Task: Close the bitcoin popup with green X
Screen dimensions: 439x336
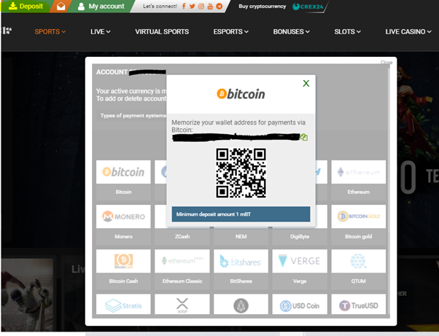Action: click(x=306, y=83)
